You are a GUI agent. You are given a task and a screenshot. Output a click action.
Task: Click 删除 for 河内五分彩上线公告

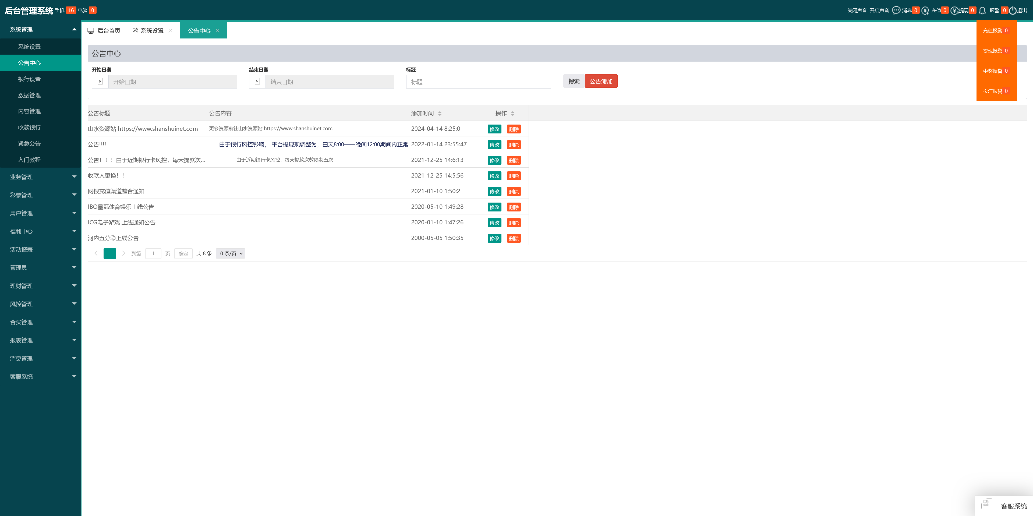pos(514,238)
